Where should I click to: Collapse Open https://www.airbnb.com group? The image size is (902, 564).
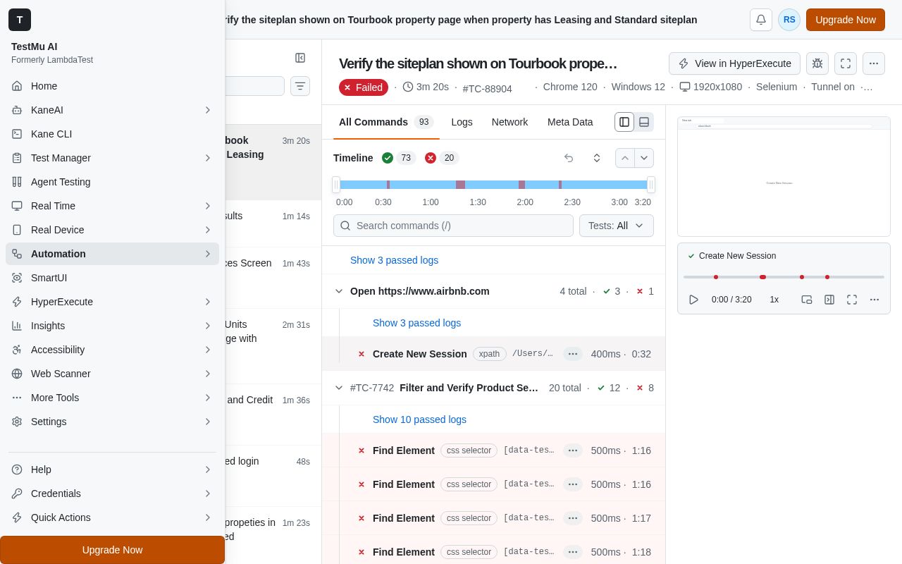(339, 291)
